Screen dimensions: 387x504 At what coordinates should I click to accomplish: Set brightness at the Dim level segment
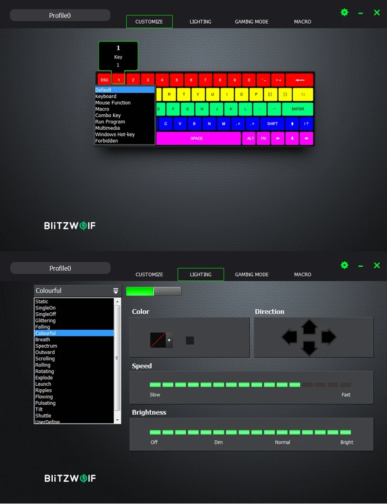point(218,432)
